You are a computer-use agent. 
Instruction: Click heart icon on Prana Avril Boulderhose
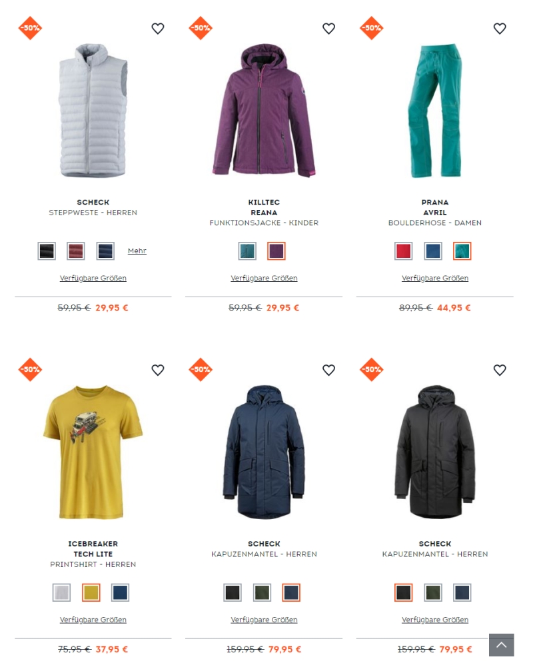[x=500, y=29]
